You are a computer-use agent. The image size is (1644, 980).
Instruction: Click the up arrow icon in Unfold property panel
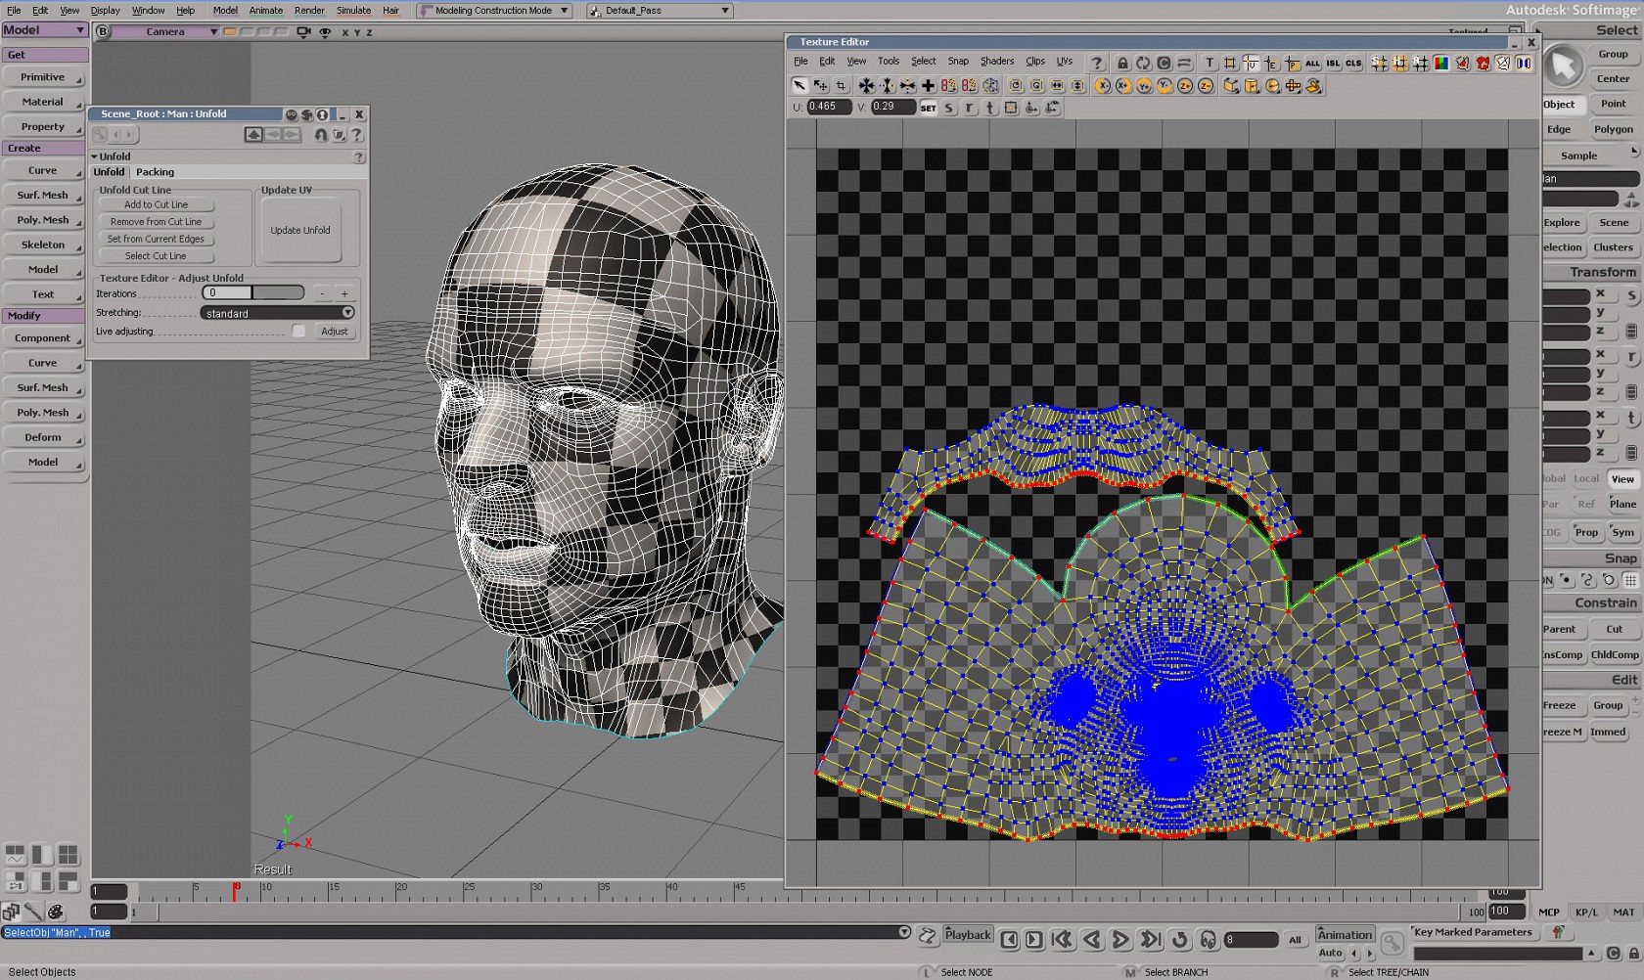coord(253,134)
